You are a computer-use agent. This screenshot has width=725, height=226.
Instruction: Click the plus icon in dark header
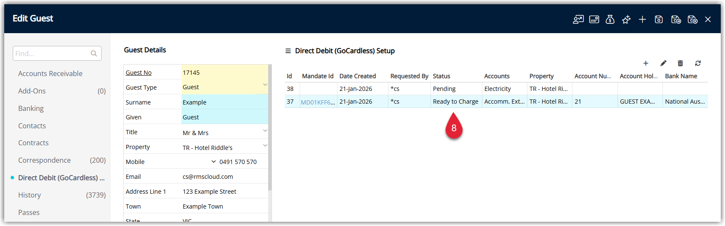point(642,19)
